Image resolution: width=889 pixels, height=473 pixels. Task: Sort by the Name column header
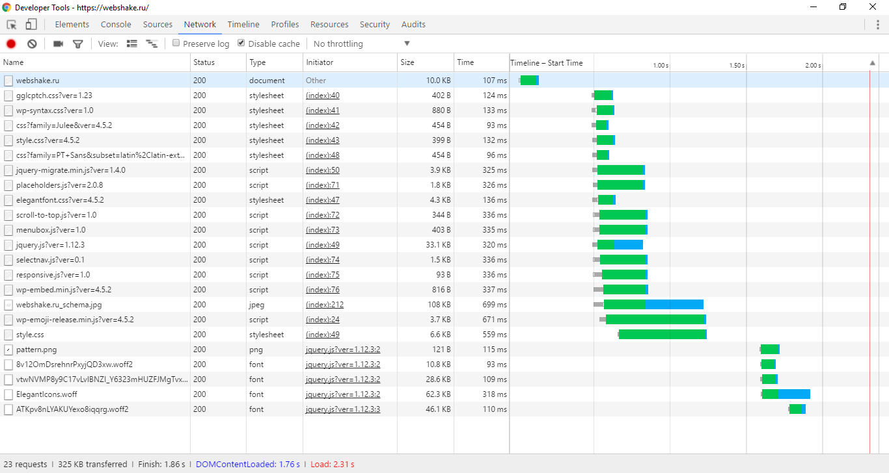[x=95, y=63]
